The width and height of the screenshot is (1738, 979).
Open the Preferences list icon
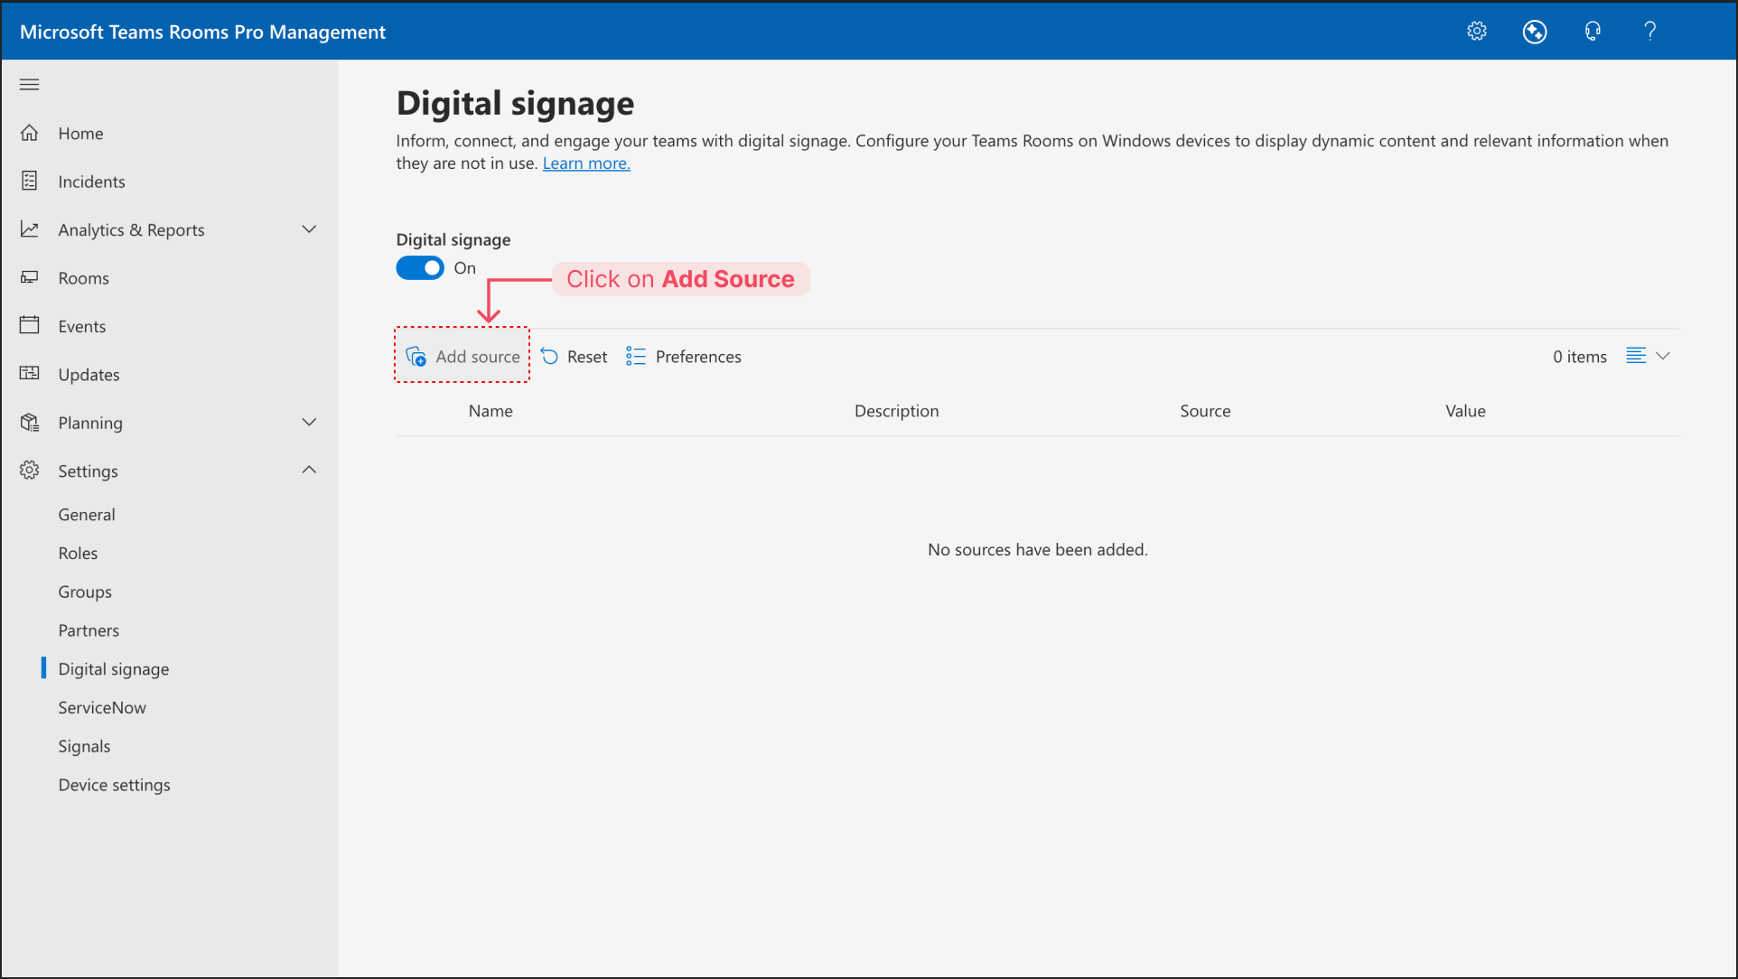click(636, 357)
